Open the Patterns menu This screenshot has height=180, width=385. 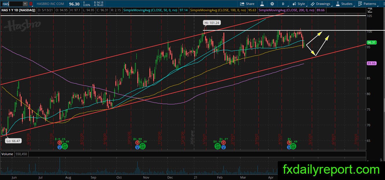pyautogui.click(x=367, y=4)
